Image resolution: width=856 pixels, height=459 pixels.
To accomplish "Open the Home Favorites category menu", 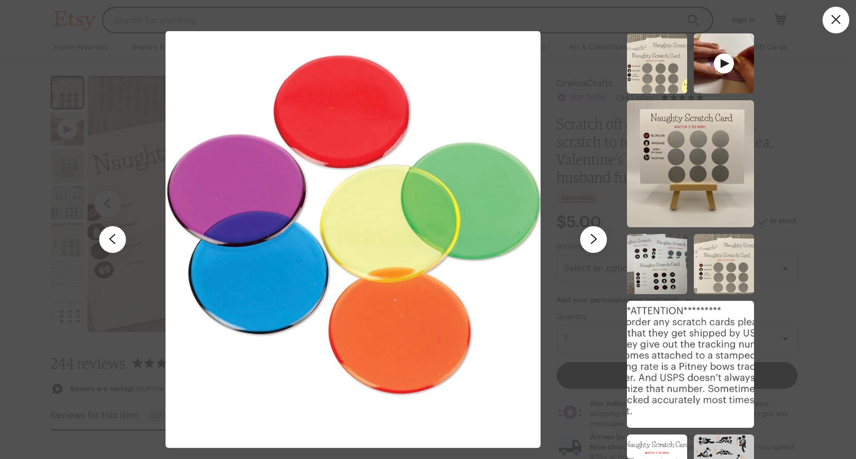I will (x=81, y=47).
